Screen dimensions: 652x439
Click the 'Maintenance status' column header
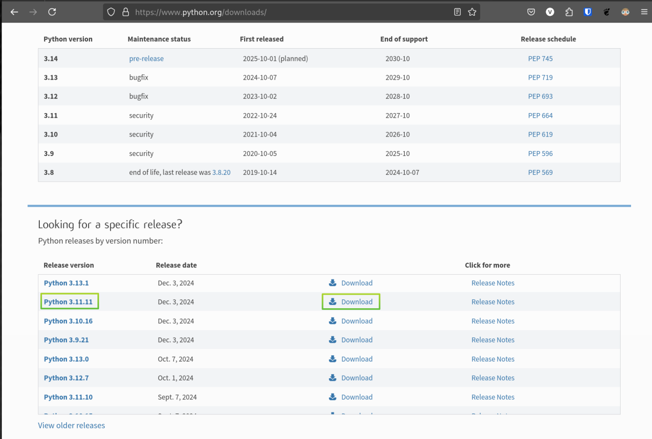pyautogui.click(x=159, y=39)
